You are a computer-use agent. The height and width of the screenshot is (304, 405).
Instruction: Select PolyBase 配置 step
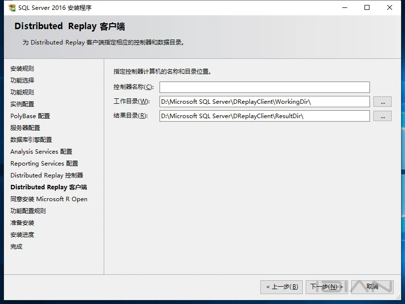pos(30,116)
